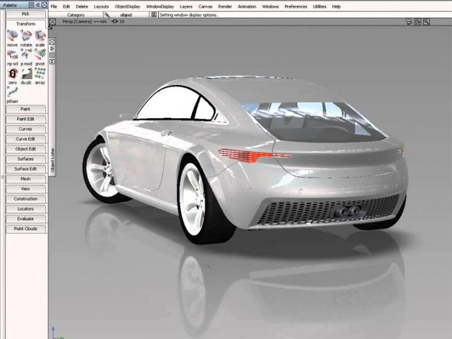
Task: Open the Layouts menu
Action: tap(101, 6)
